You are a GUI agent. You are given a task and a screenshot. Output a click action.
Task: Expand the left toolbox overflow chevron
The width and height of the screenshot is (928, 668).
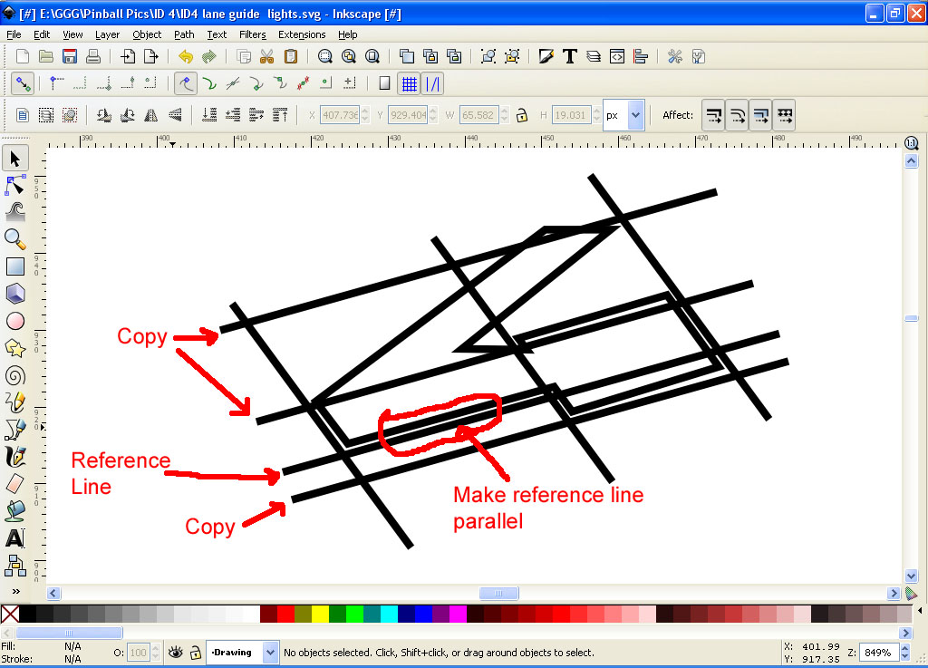(14, 591)
